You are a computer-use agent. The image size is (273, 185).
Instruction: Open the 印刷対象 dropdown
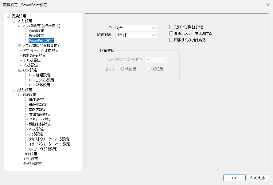coord(153,35)
